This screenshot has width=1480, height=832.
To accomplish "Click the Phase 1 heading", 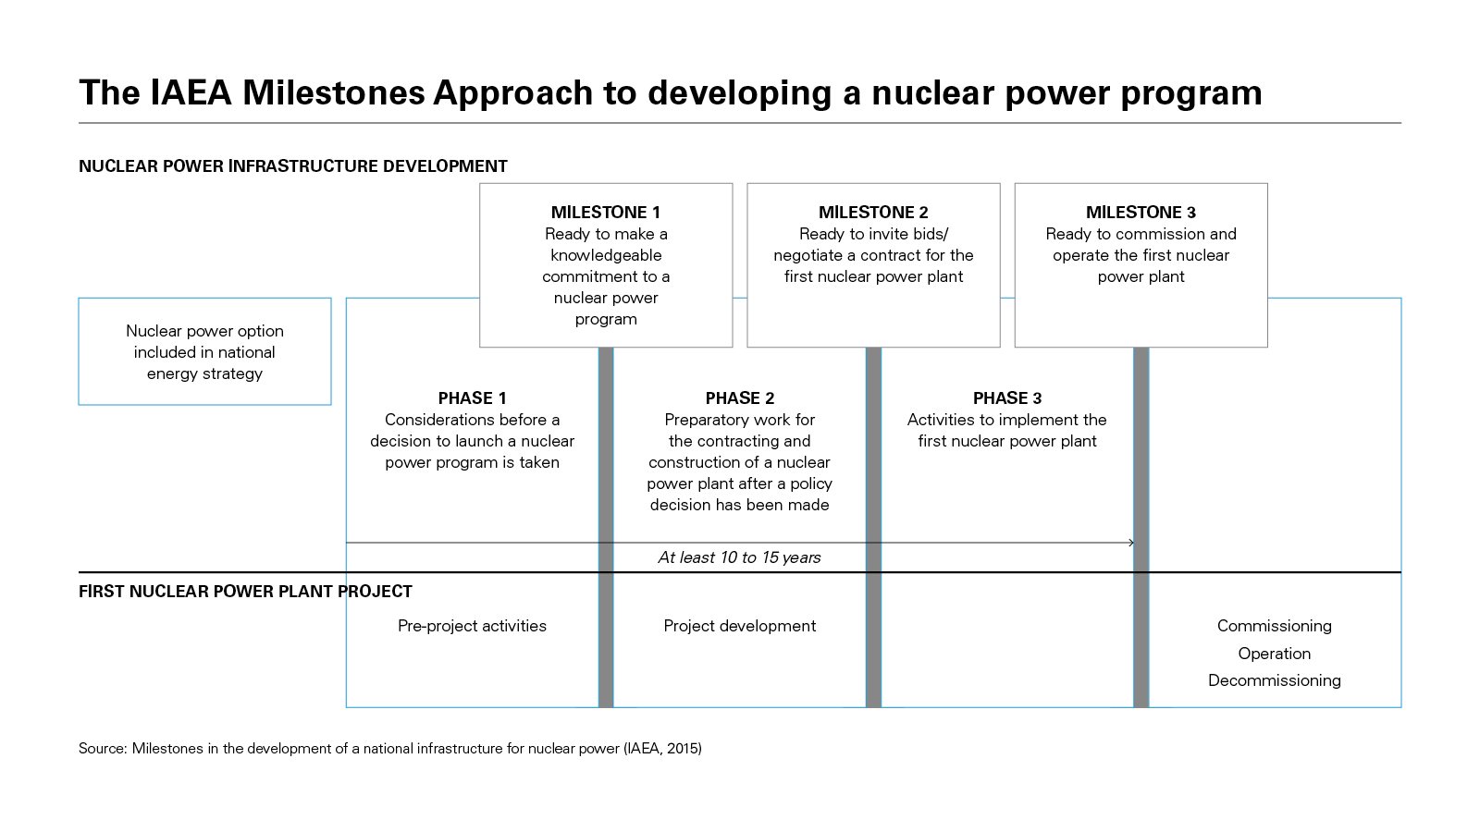I will (472, 398).
